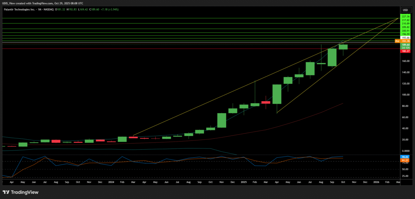Click the latest October 2025 candle body
The image size is (415, 199).
click(343, 47)
